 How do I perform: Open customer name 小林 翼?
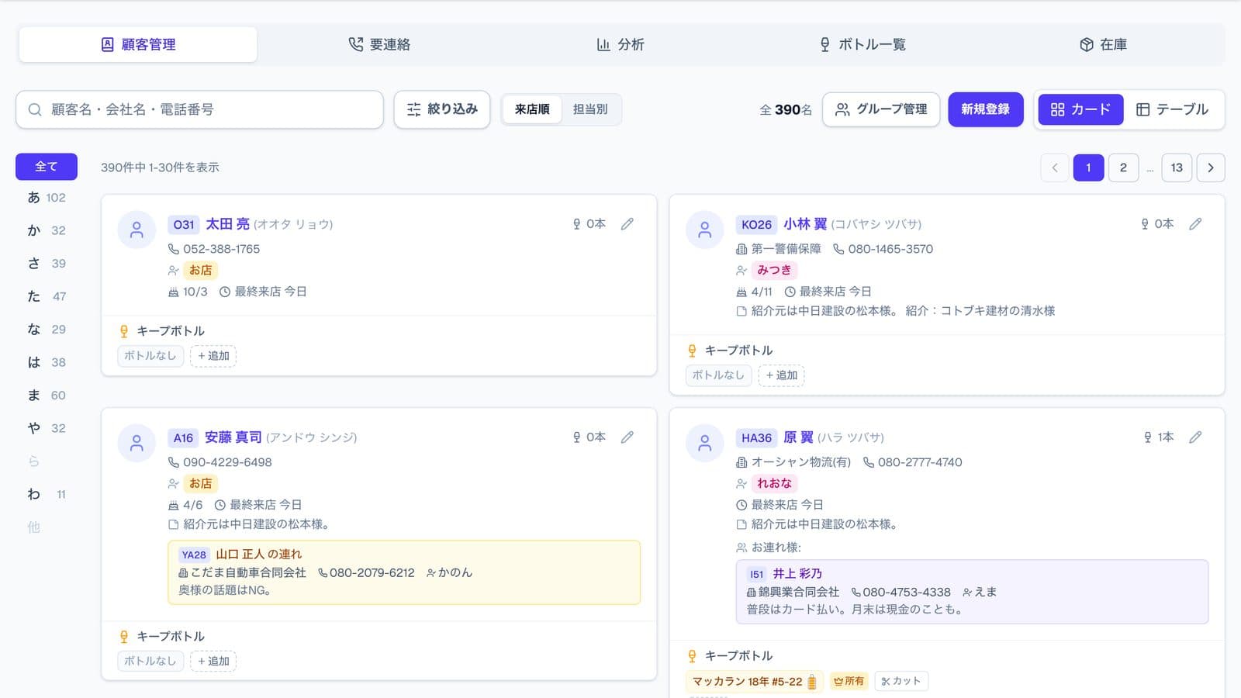coord(805,224)
